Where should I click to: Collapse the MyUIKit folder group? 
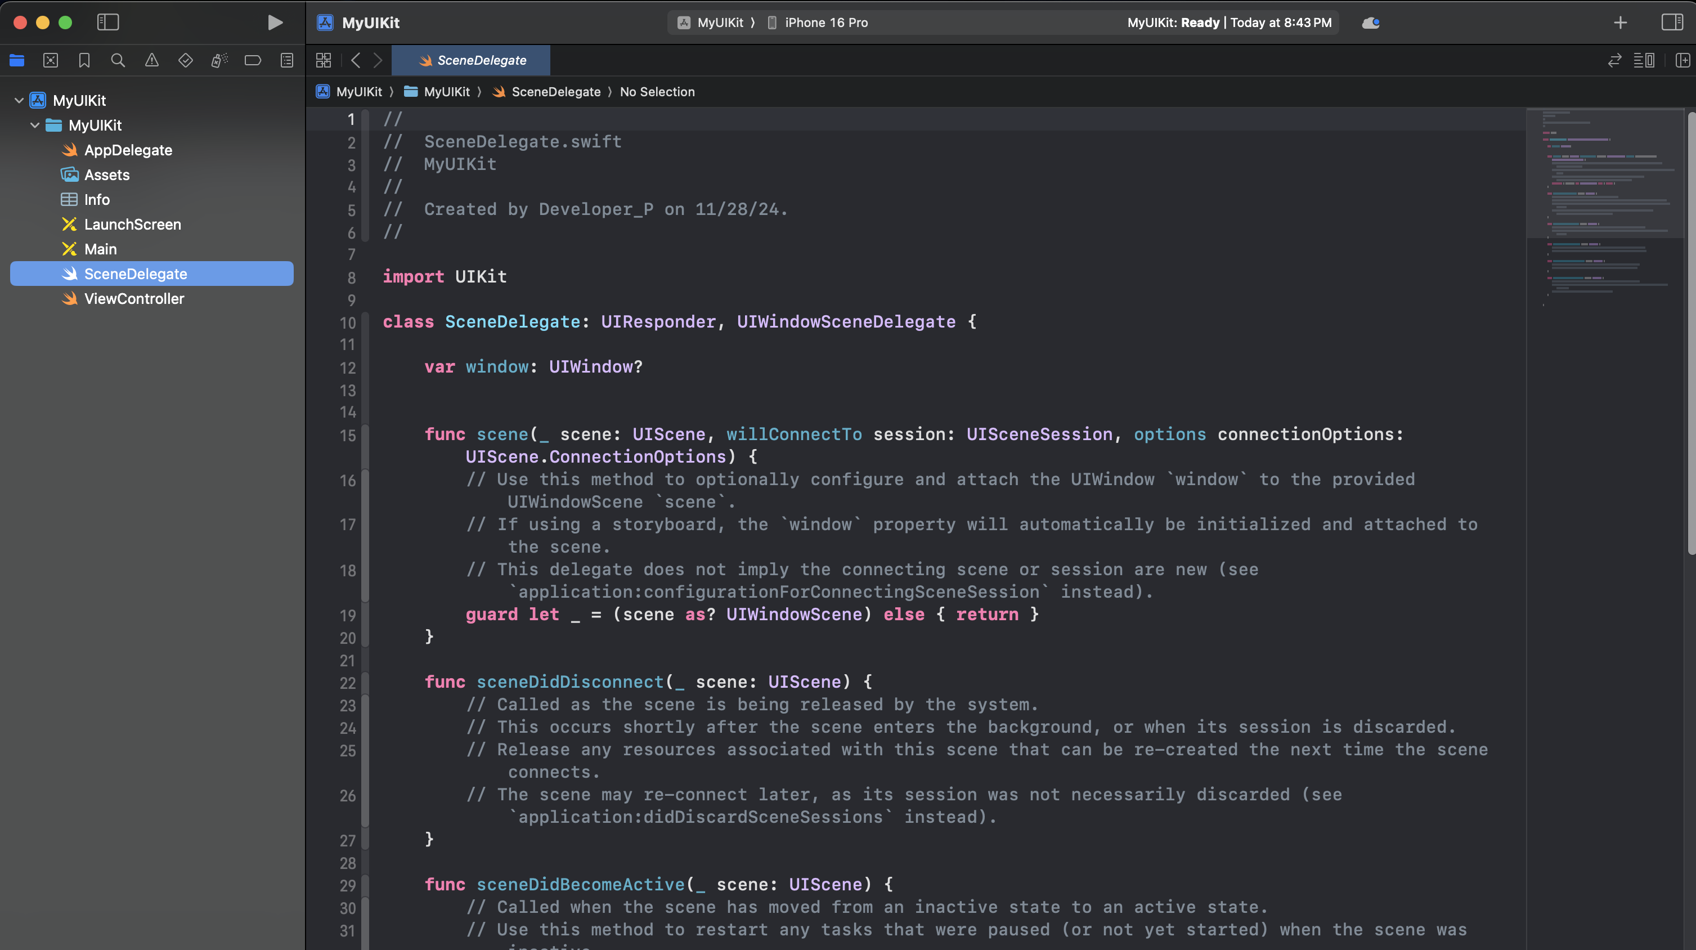pyautogui.click(x=35, y=125)
